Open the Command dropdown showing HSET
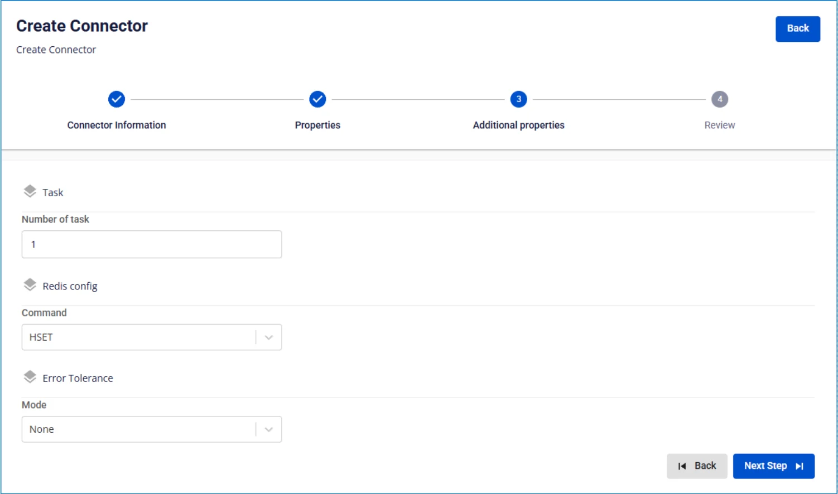 pyautogui.click(x=152, y=337)
